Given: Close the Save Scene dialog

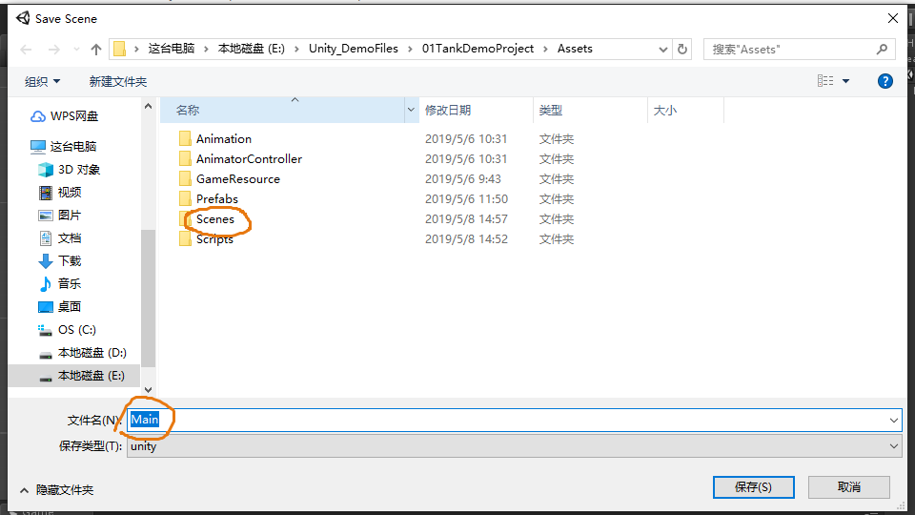Looking at the screenshot, I should (893, 19).
